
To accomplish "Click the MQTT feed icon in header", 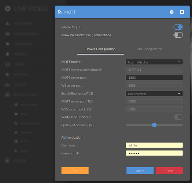I will pos(60,12).
